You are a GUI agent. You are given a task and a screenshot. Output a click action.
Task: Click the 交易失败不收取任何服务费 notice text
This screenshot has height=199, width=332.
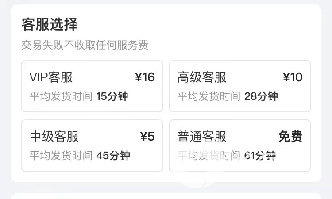85,45
